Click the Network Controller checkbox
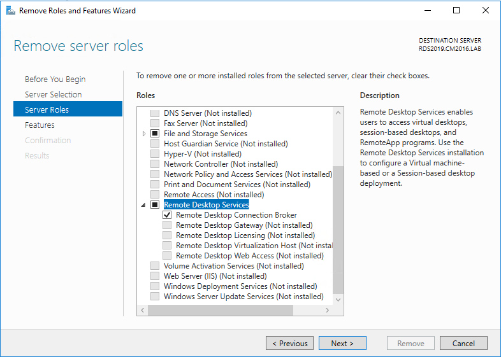501x357 pixels. (x=155, y=164)
